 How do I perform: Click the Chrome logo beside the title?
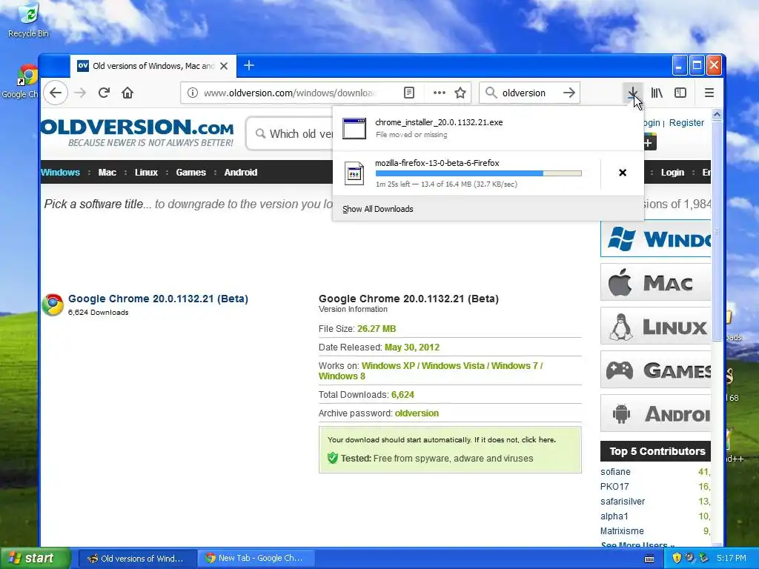click(53, 305)
